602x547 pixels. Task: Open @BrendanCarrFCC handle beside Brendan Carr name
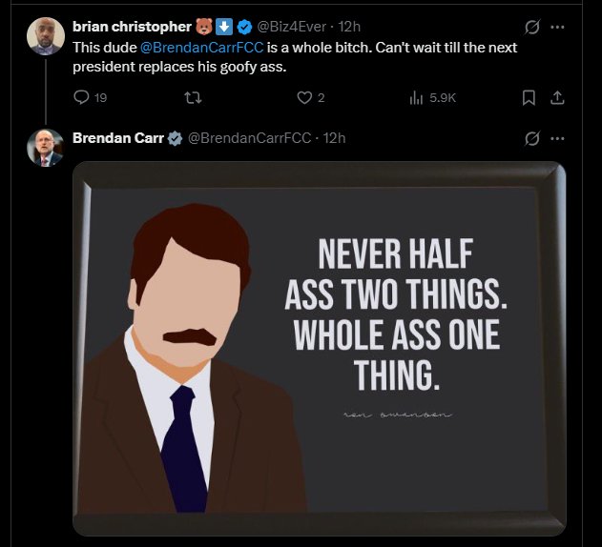point(249,138)
